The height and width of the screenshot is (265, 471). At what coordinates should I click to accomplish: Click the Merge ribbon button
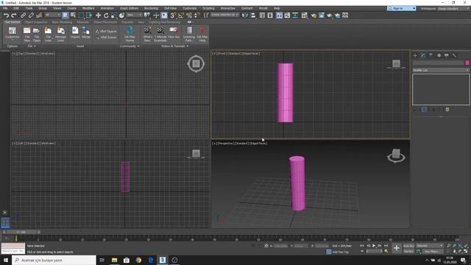pos(86,32)
